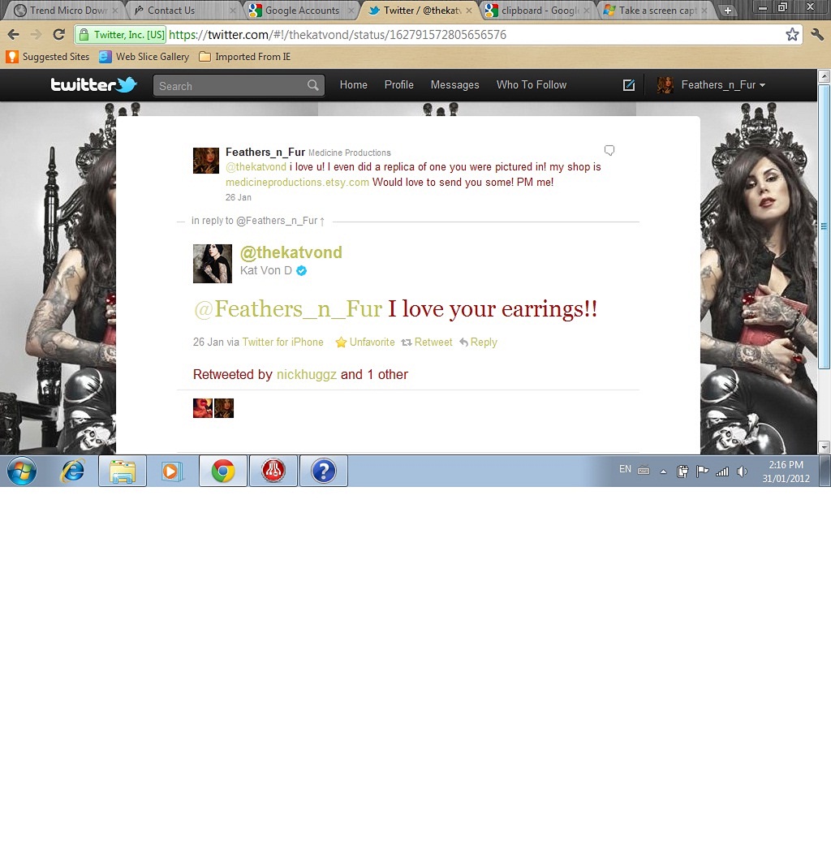Image resolution: width=831 pixels, height=857 pixels.
Task: Open Chrome wrench settings menu
Action: tap(817, 35)
